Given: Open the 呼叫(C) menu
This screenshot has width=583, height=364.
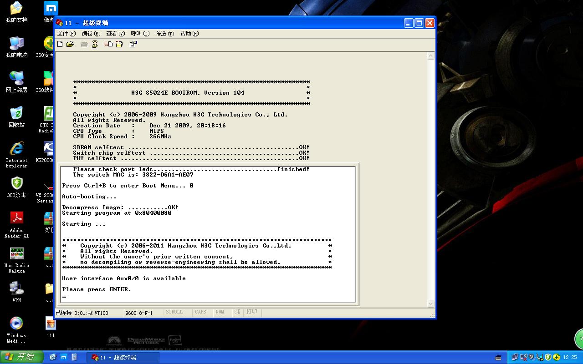Looking at the screenshot, I should [140, 34].
